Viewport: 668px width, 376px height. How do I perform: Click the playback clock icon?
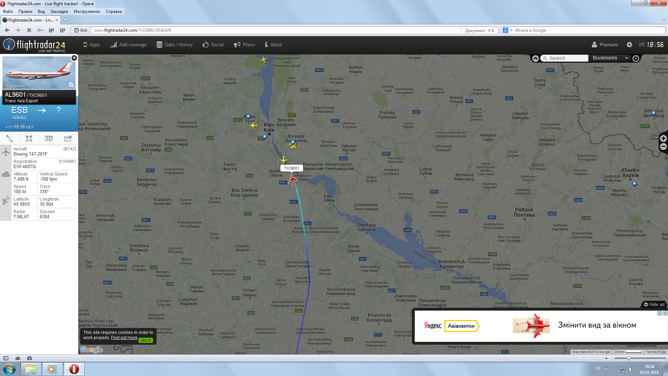pos(636,58)
